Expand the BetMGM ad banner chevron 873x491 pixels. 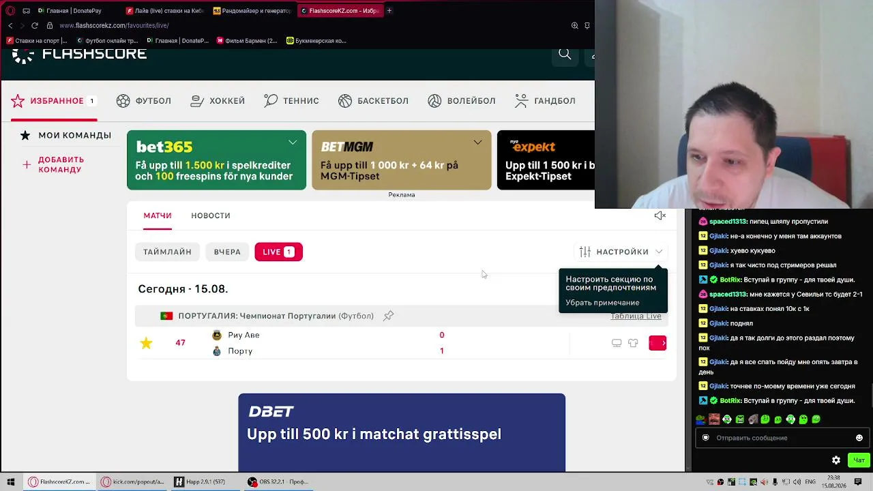click(x=477, y=142)
